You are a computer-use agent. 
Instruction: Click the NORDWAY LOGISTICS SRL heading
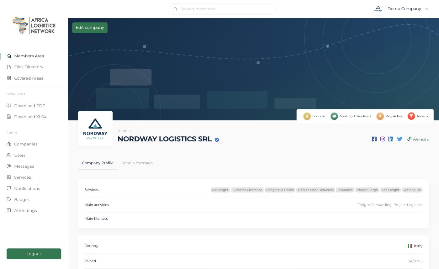(x=165, y=139)
